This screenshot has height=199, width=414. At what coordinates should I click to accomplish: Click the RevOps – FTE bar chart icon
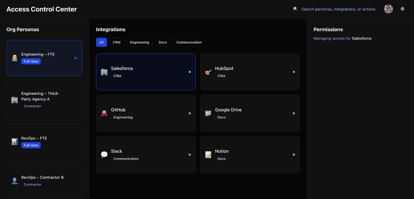(x=15, y=142)
